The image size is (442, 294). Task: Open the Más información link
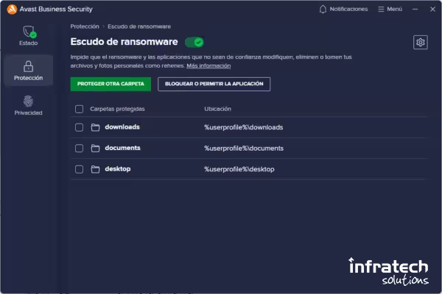(x=208, y=66)
